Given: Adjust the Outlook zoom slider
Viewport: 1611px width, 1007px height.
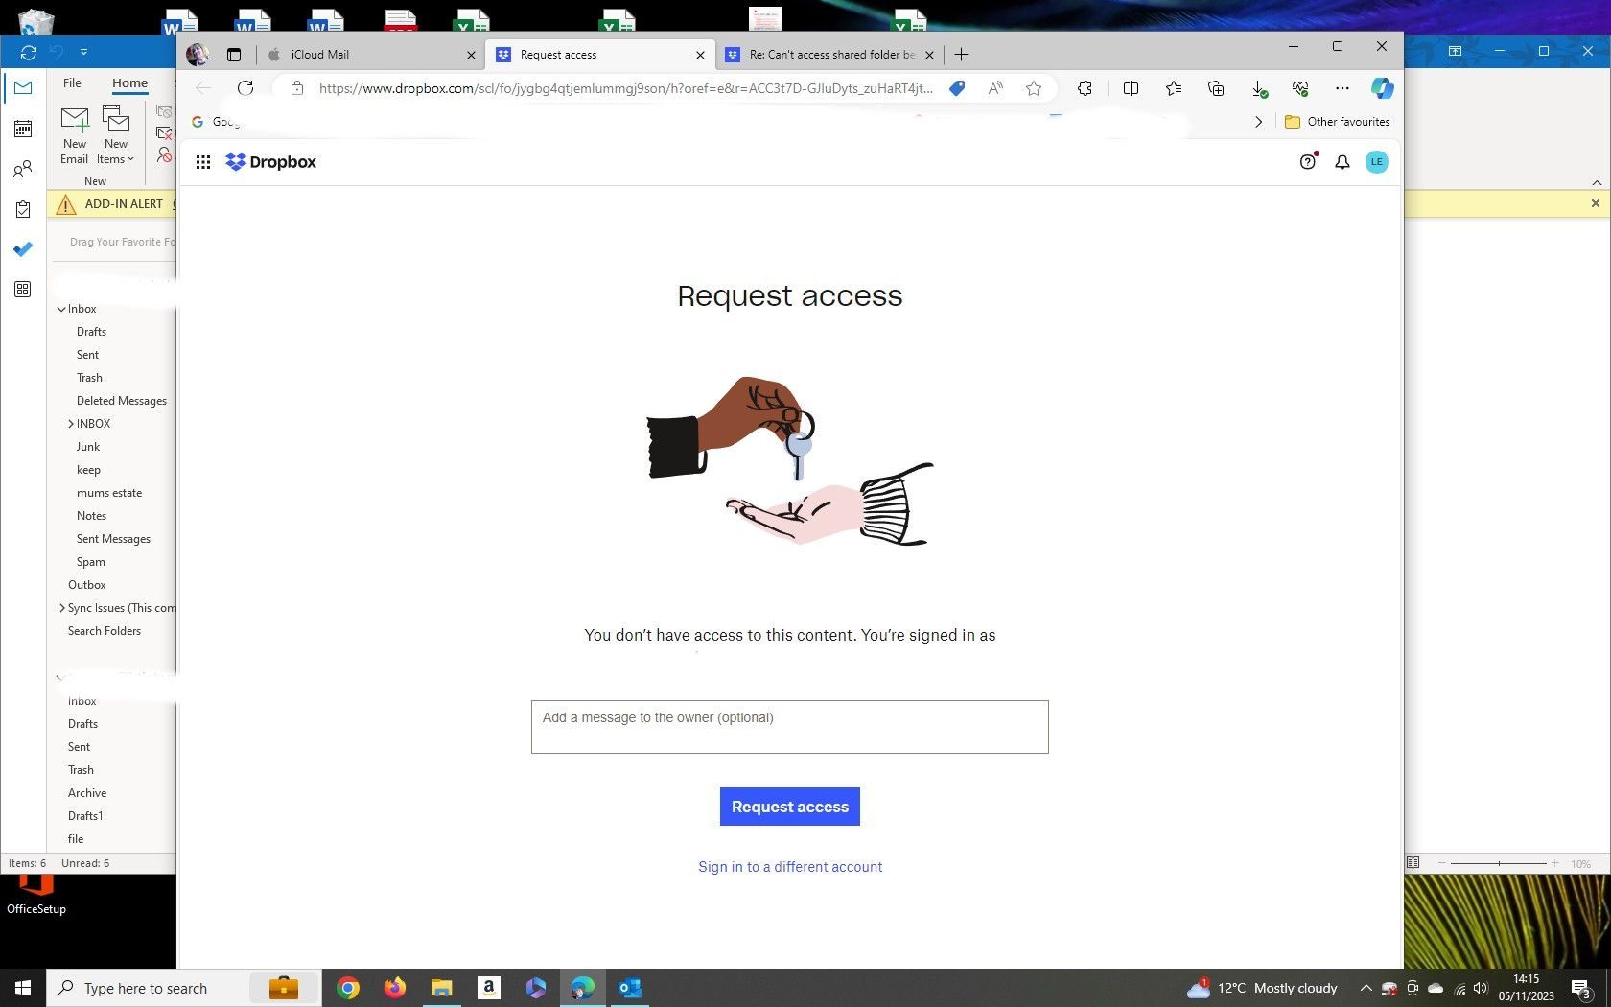Looking at the screenshot, I should [1500, 863].
